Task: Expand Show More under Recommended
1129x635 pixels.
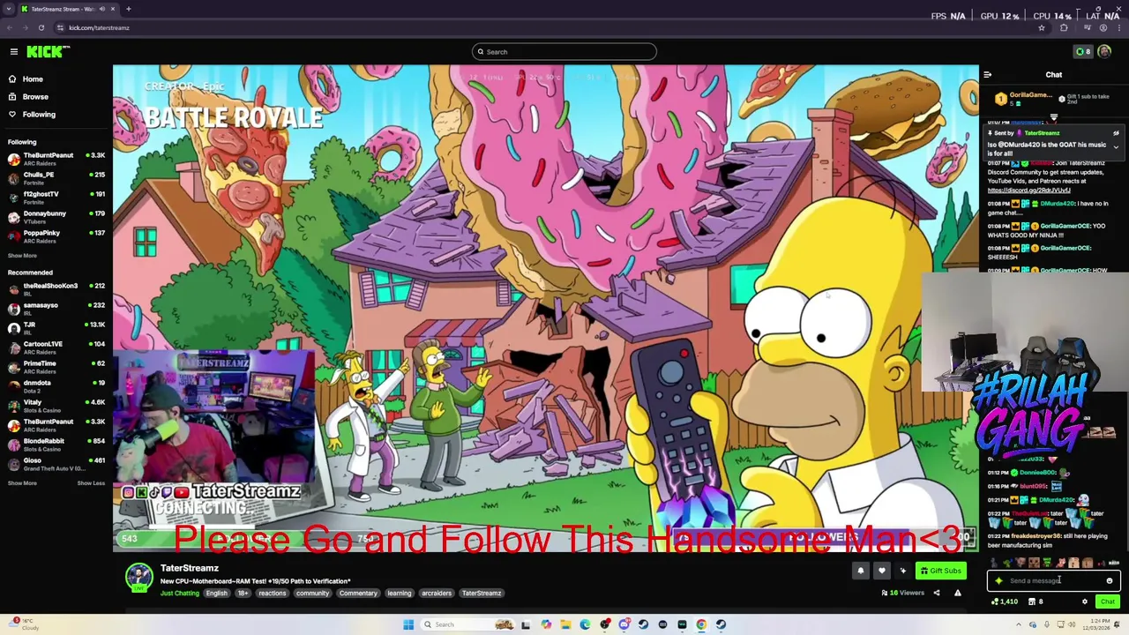Action: coord(22,483)
